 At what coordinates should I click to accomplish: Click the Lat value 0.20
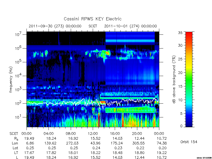pos(163,148)
